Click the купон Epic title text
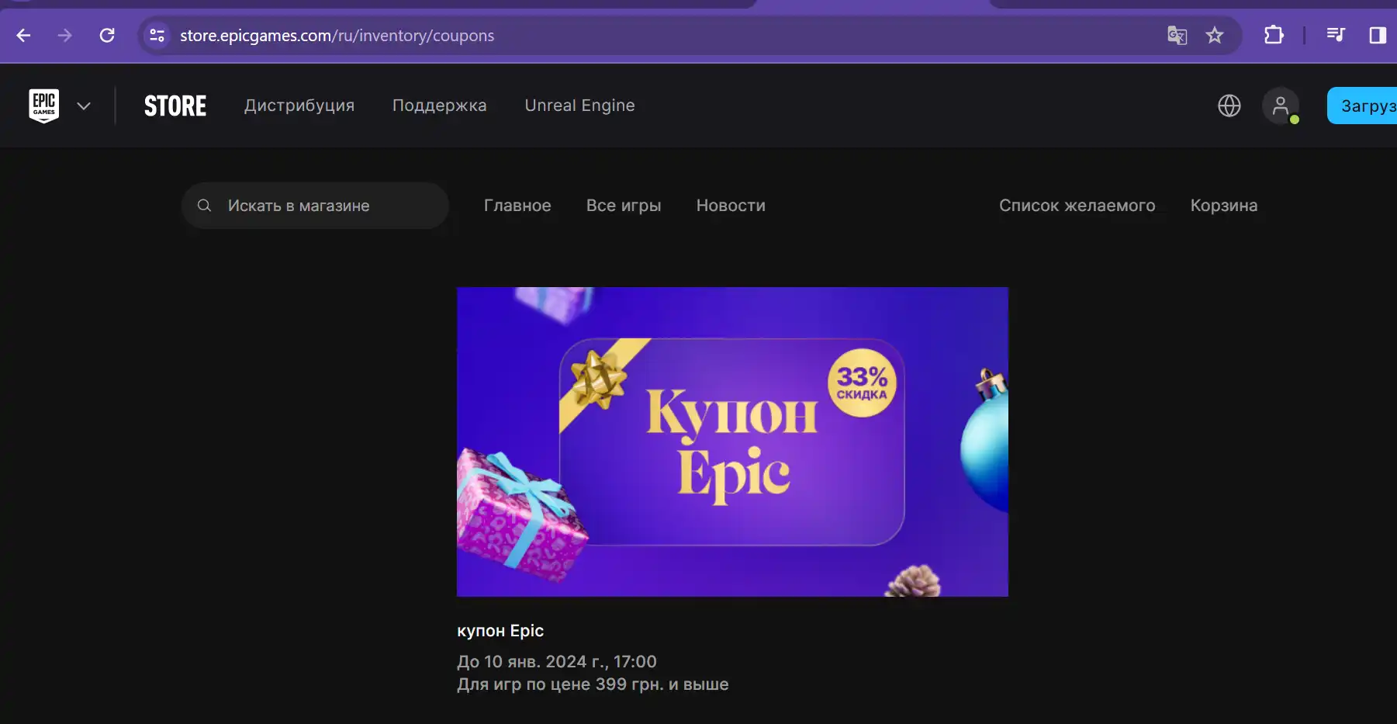 [x=500, y=631]
